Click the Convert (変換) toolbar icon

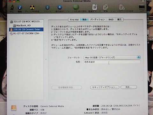[106, 7]
